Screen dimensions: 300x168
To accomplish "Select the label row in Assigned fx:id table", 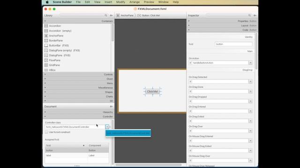I will click(77, 155).
